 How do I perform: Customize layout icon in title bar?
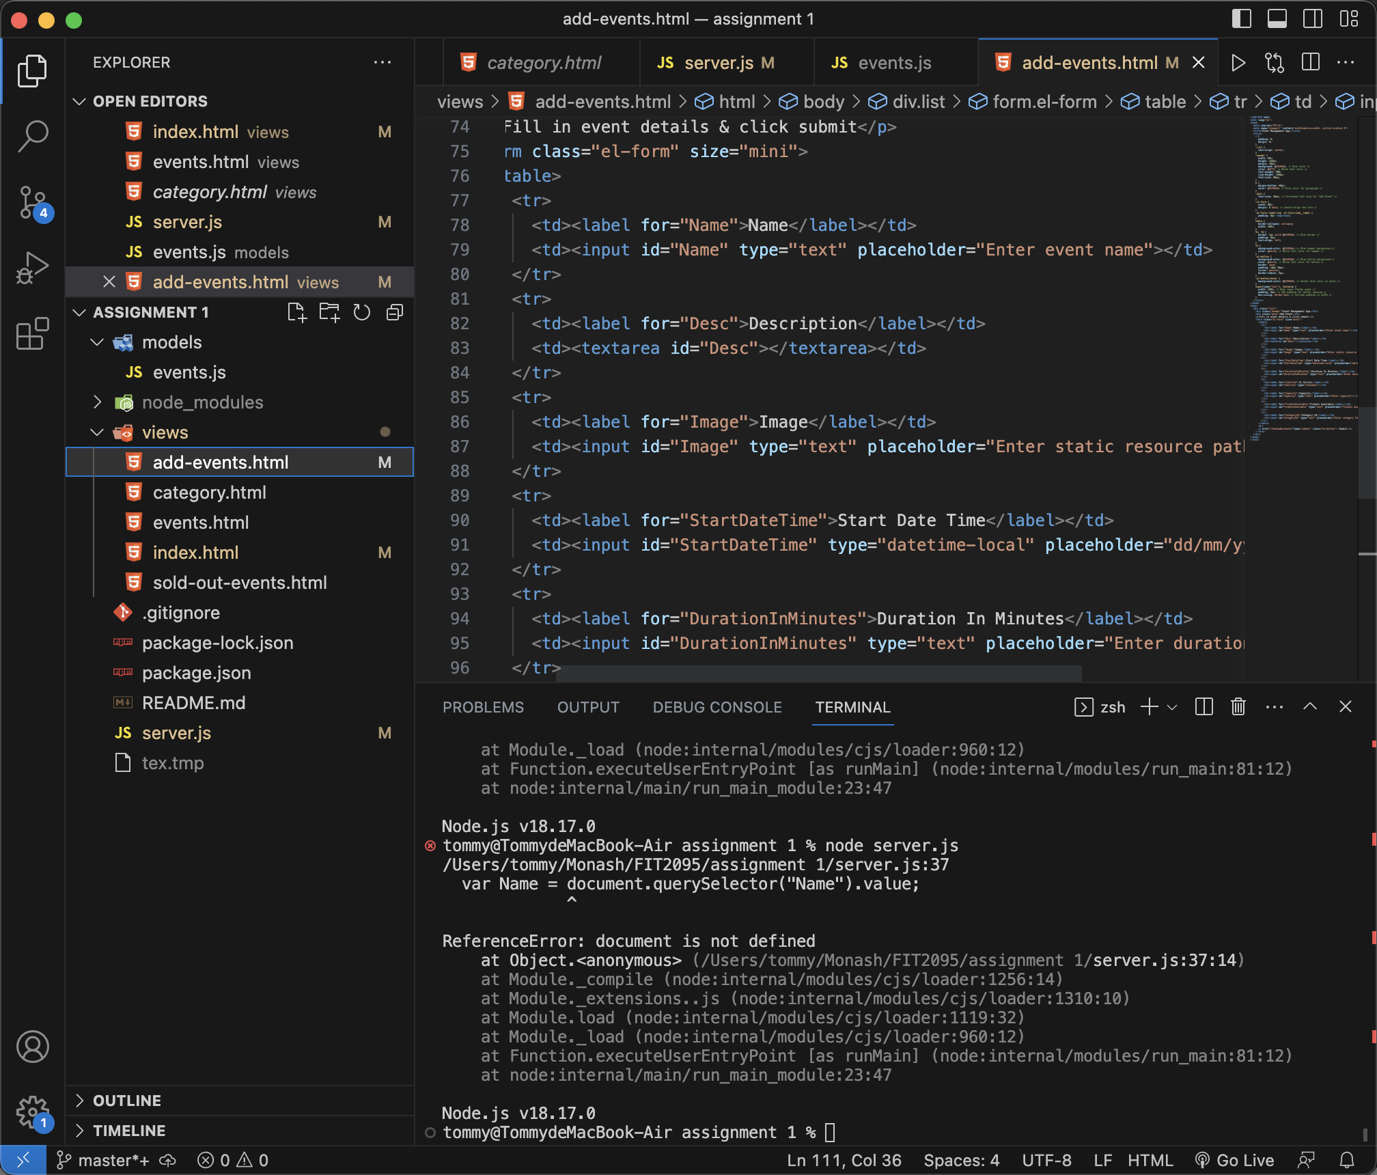pyautogui.click(x=1349, y=19)
